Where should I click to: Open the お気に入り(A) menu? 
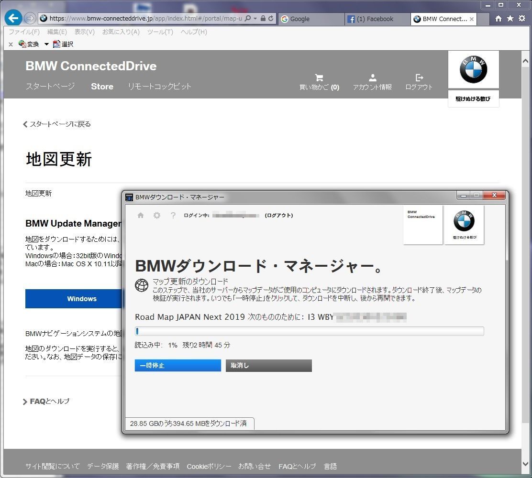point(121,32)
